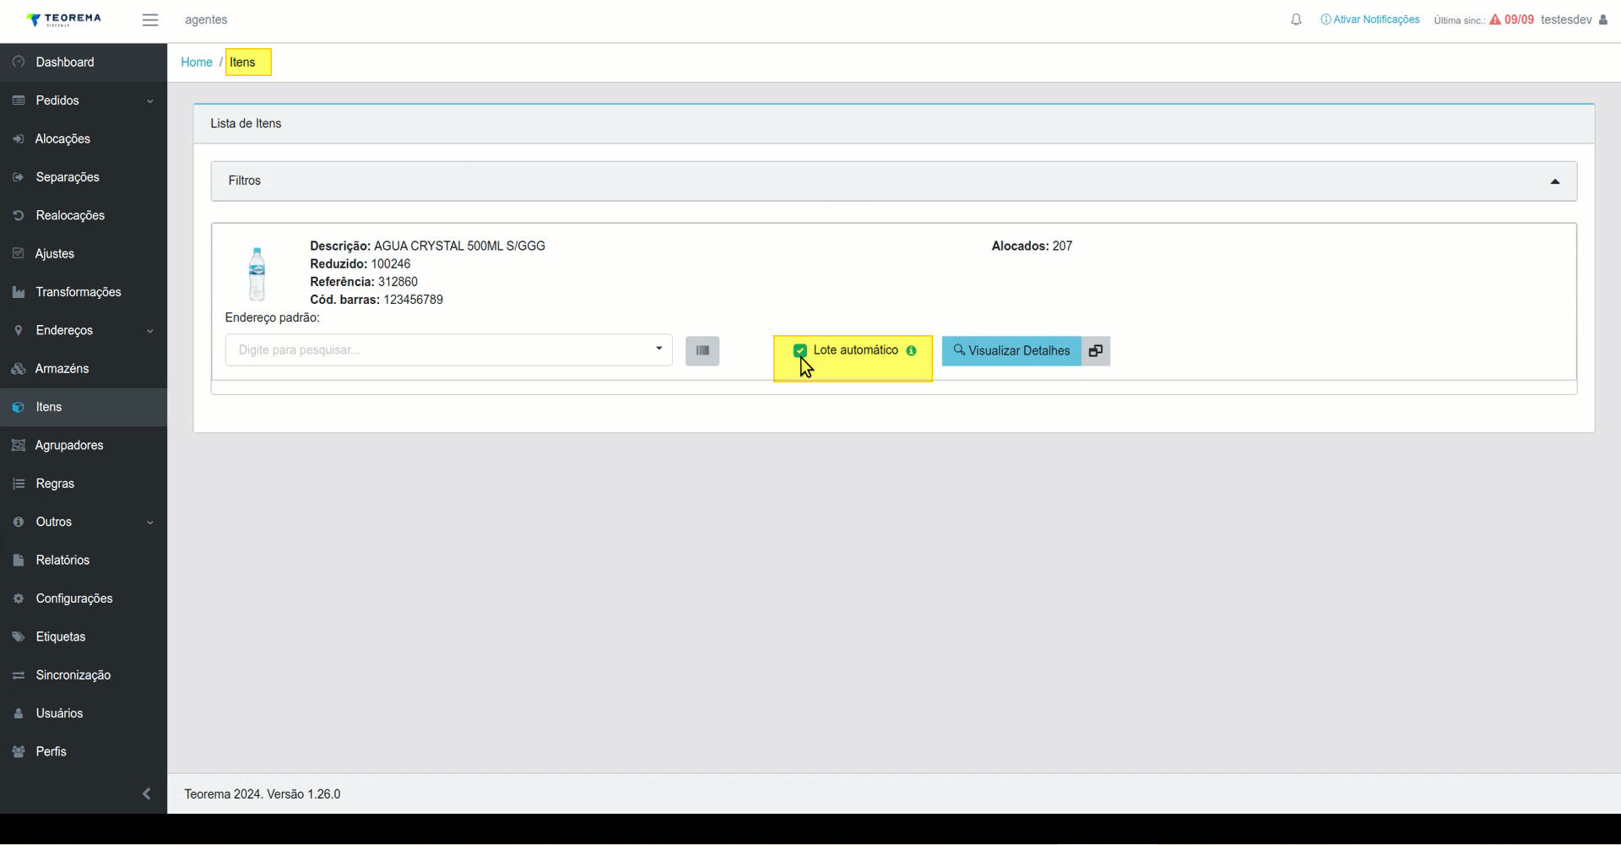
Task: Click the Separações sidebar icon
Action: (x=19, y=177)
